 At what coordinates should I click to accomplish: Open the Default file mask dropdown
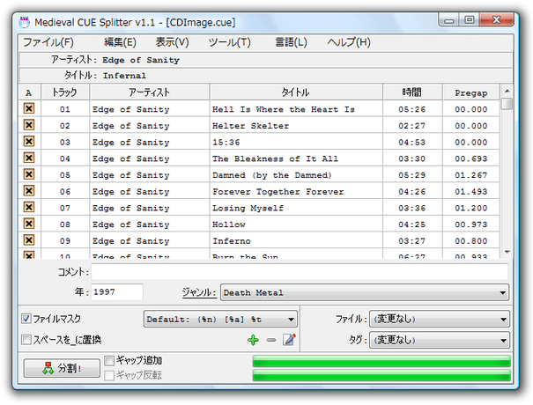tap(220, 319)
